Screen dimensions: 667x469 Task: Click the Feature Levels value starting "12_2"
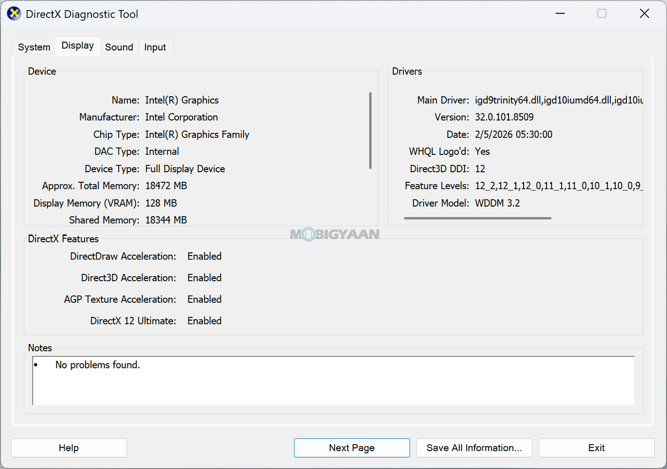point(559,186)
